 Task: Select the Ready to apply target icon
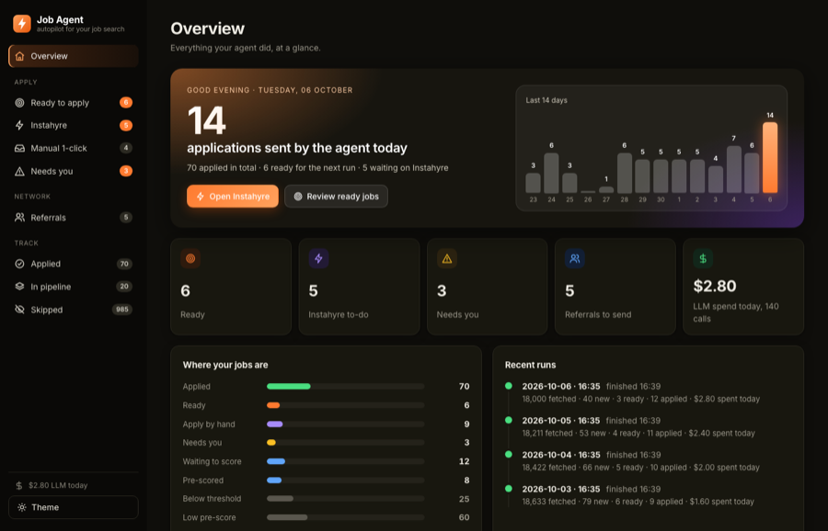[19, 103]
